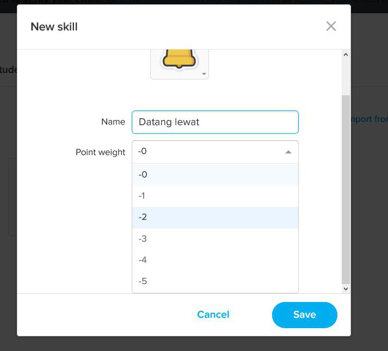Image resolution: width=388 pixels, height=351 pixels.
Task: Click the yellow bell skill icon
Action: tap(179, 58)
